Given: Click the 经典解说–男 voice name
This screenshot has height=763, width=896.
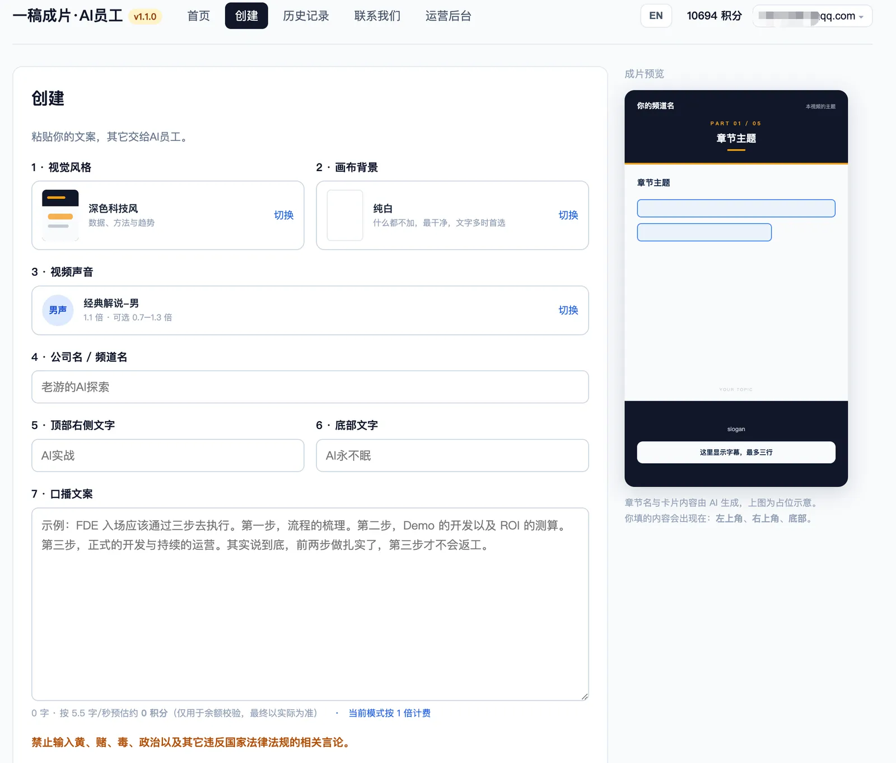Looking at the screenshot, I should 111,303.
